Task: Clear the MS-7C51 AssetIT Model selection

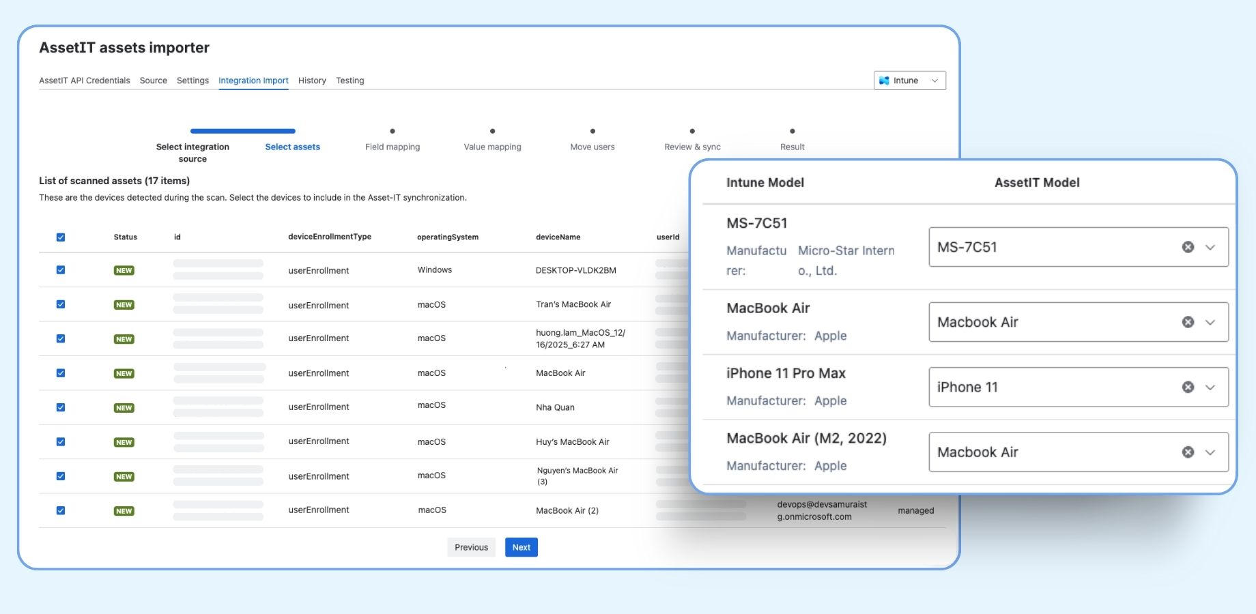Action: [x=1188, y=247]
